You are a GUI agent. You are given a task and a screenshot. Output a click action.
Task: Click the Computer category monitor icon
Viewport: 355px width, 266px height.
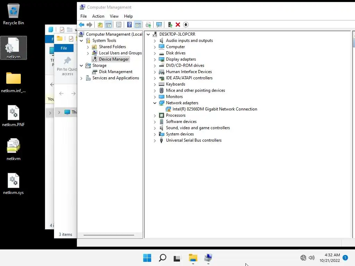162,47
